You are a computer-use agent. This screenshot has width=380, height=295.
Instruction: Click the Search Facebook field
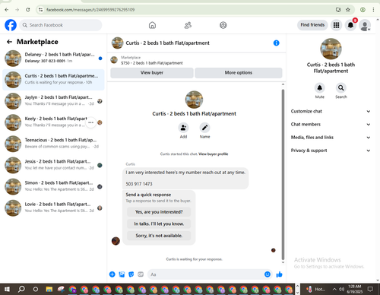tap(61, 25)
